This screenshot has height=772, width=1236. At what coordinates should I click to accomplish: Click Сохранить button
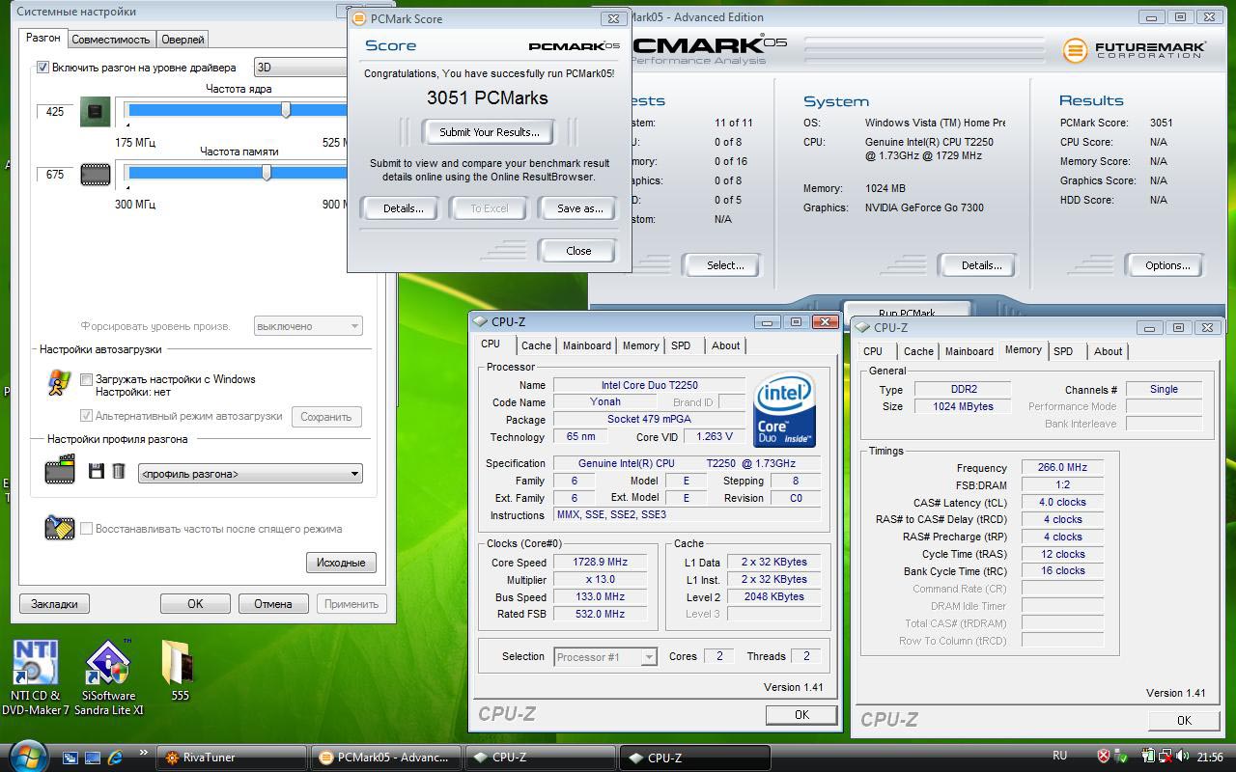tap(325, 417)
